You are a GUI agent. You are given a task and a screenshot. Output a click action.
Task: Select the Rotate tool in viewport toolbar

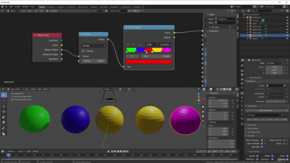point(4,112)
